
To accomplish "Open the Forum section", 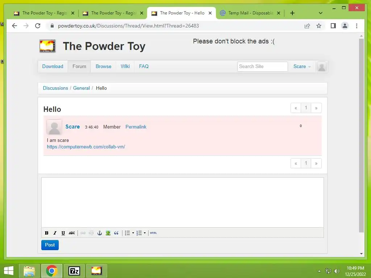I will (x=79, y=67).
